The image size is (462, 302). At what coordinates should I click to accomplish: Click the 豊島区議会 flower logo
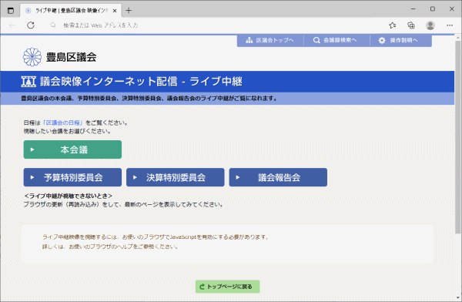32,57
